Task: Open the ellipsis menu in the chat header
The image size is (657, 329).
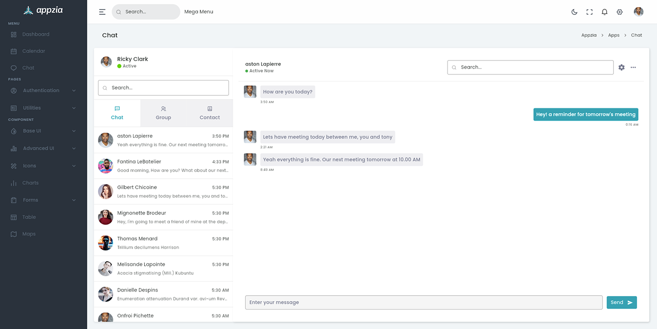Action: (x=633, y=67)
